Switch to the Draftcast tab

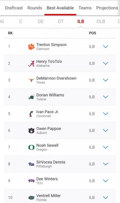point(14,8)
